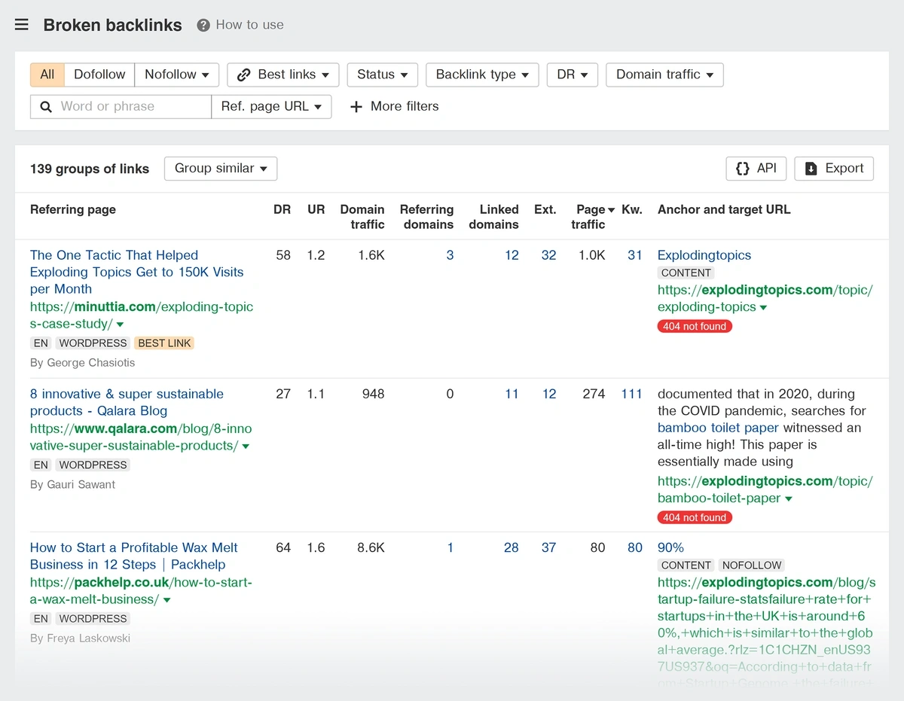This screenshot has height=701, width=904.
Task: Open the minuttia.com referring URL
Action: click(x=142, y=315)
